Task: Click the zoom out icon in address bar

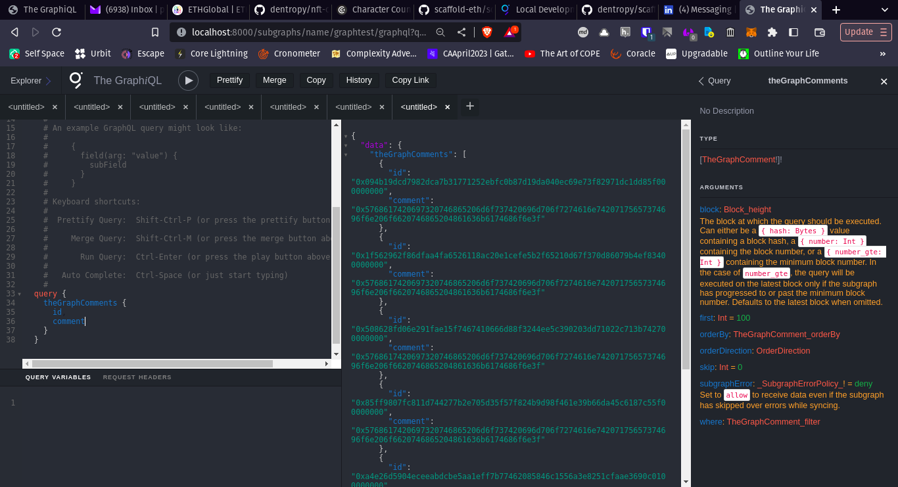Action: pyautogui.click(x=440, y=32)
